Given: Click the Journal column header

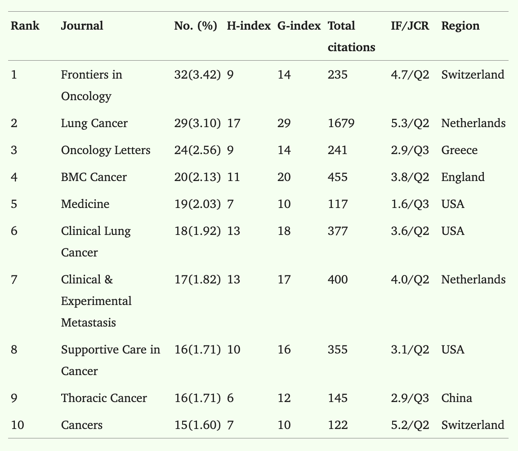Looking at the screenshot, I should click(82, 26).
